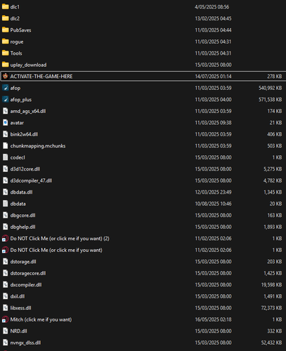The image size is (286, 351).
Task: Click the dstorage.dll file icon
Action: pos(5,262)
